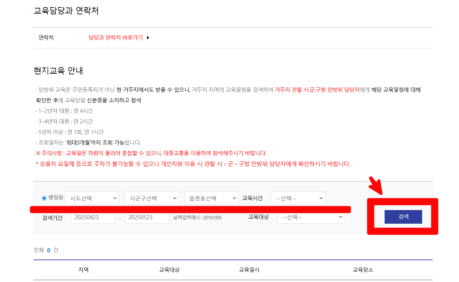Viewport: 459px width, 282px height.
Task: Click the end date field showing 20250523
Action: click(147, 218)
